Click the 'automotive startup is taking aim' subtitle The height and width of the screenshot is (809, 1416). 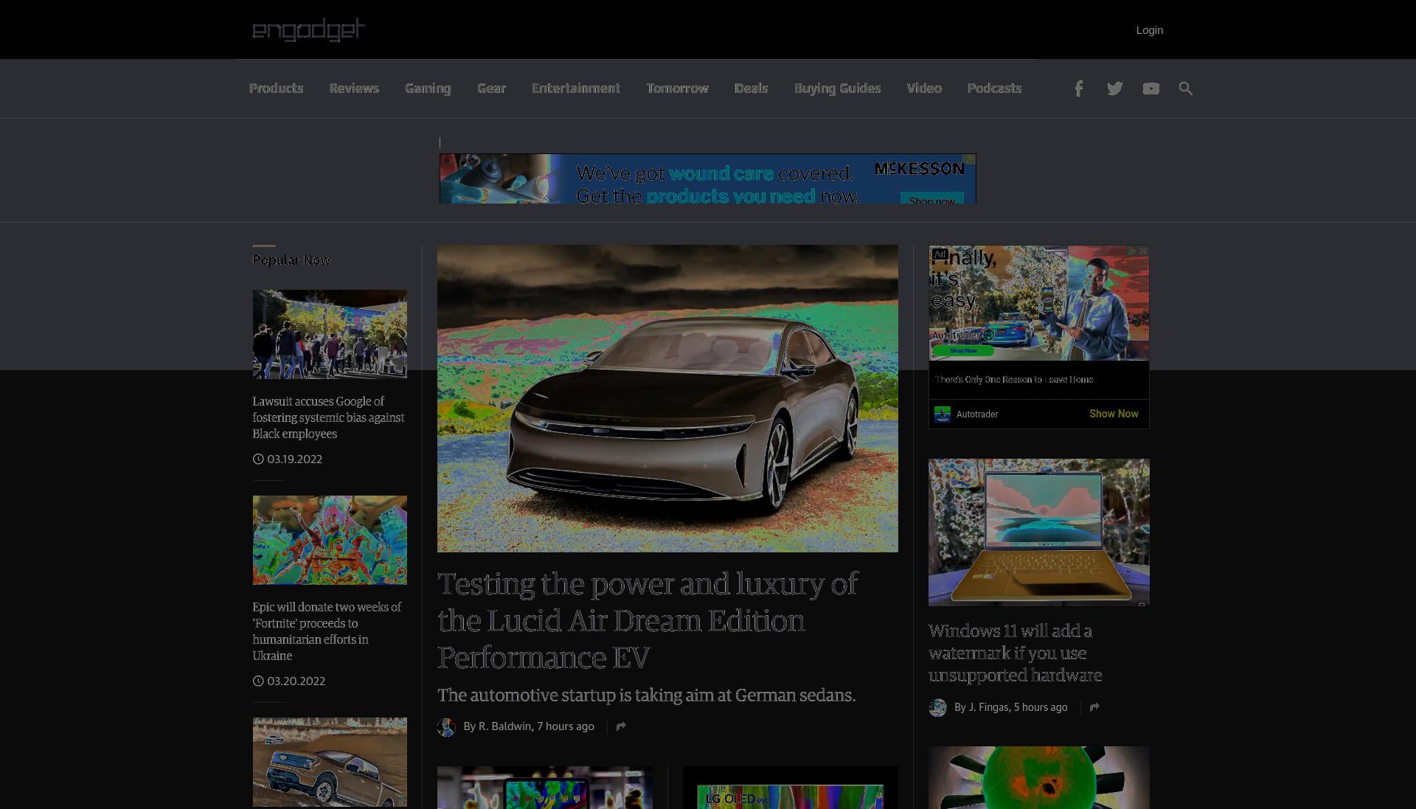[x=646, y=695]
